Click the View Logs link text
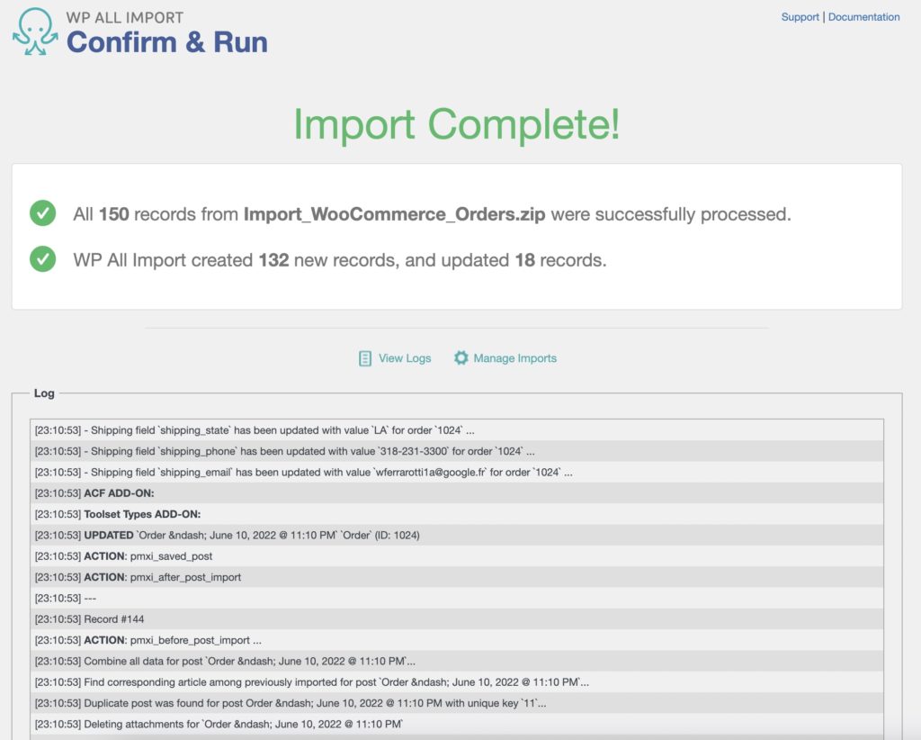This screenshot has width=921, height=740. pos(403,357)
